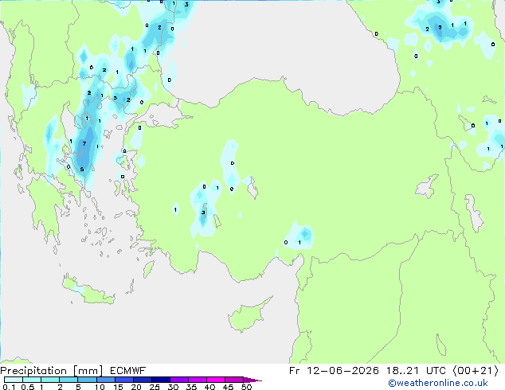Click the '(00+21)' forecast offset text
The height and width of the screenshot is (390, 505).
(476, 371)
